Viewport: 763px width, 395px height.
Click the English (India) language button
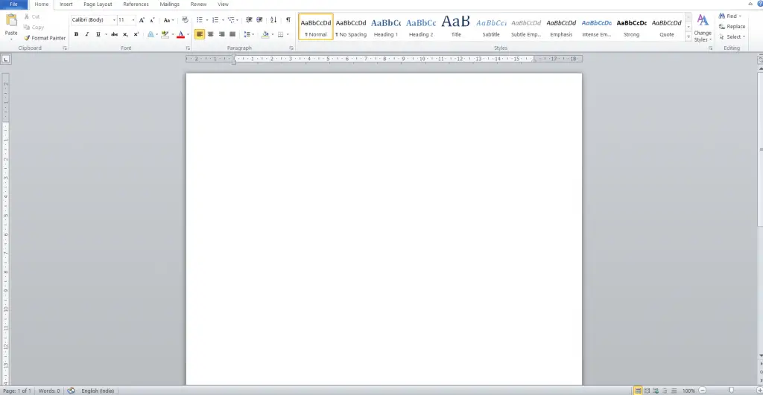pyautogui.click(x=98, y=391)
